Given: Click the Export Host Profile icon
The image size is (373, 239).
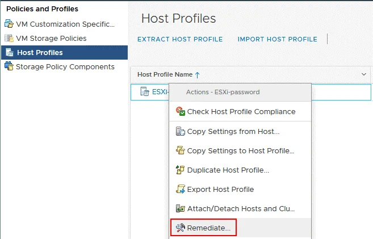Looking at the screenshot, I should pyautogui.click(x=181, y=190).
